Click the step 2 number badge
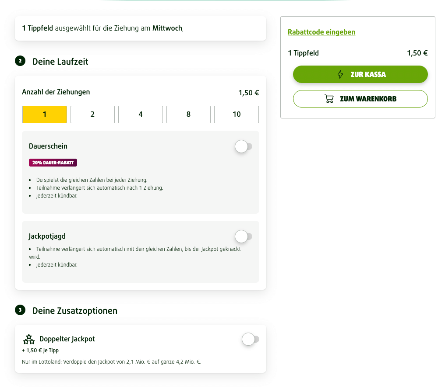Image resolution: width=445 pixels, height=389 pixels. (20, 61)
